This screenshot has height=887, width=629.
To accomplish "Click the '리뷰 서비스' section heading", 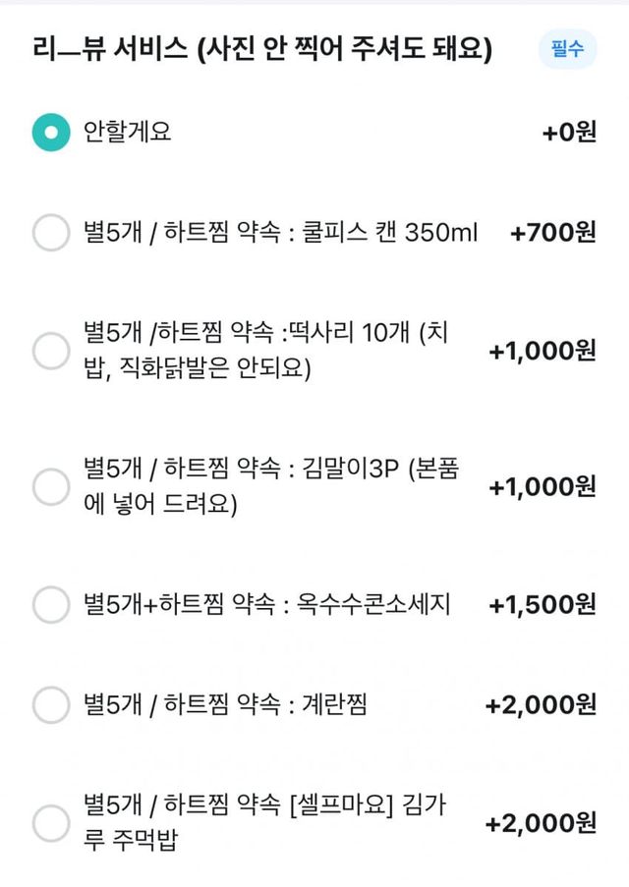I will [260, 50].
